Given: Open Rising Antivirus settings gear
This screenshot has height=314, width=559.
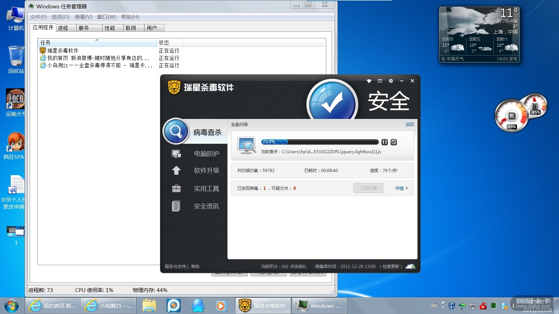Looking at the screenshot, I should (391, 81).
